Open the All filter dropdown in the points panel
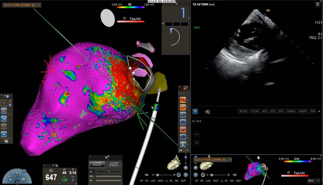The image size is (323, 185). coord(184,150)
